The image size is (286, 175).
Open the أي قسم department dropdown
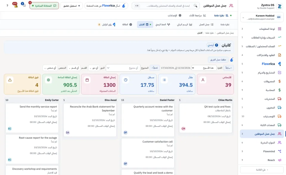(x=74, y=68)
